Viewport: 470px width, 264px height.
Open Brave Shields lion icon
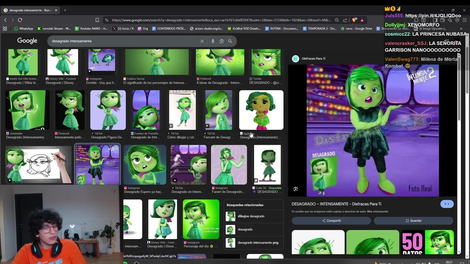coord(354,20)
